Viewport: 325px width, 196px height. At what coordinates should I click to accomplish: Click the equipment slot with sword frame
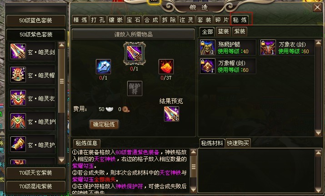pos(134,53)
